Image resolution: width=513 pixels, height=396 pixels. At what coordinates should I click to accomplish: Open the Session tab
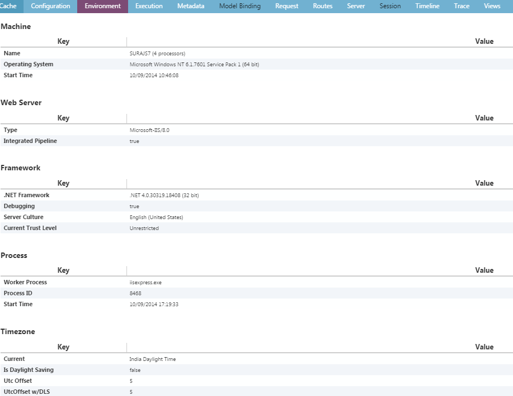click(390, 6)
